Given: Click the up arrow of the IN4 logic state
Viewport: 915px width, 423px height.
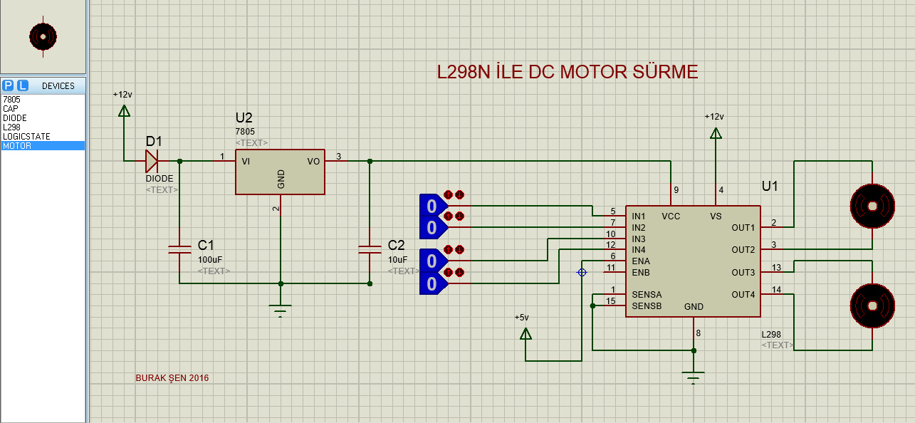Looking at the screenshot, I should [449, 272].
